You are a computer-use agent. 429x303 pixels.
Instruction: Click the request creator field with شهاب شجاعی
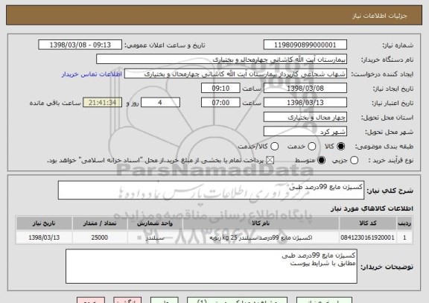235,74
